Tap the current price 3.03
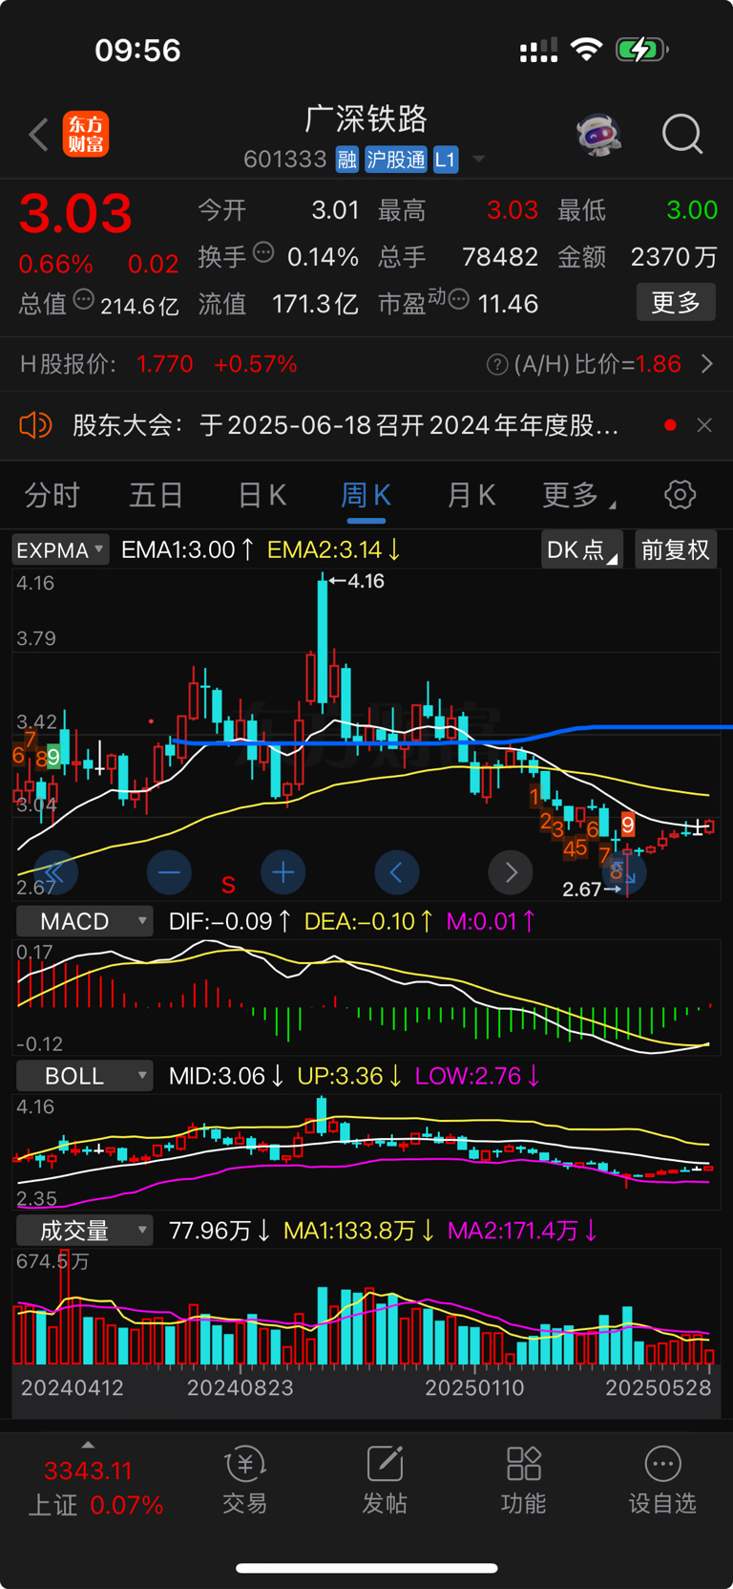This screenshot has height=1589, width=733. click(75, 213)
